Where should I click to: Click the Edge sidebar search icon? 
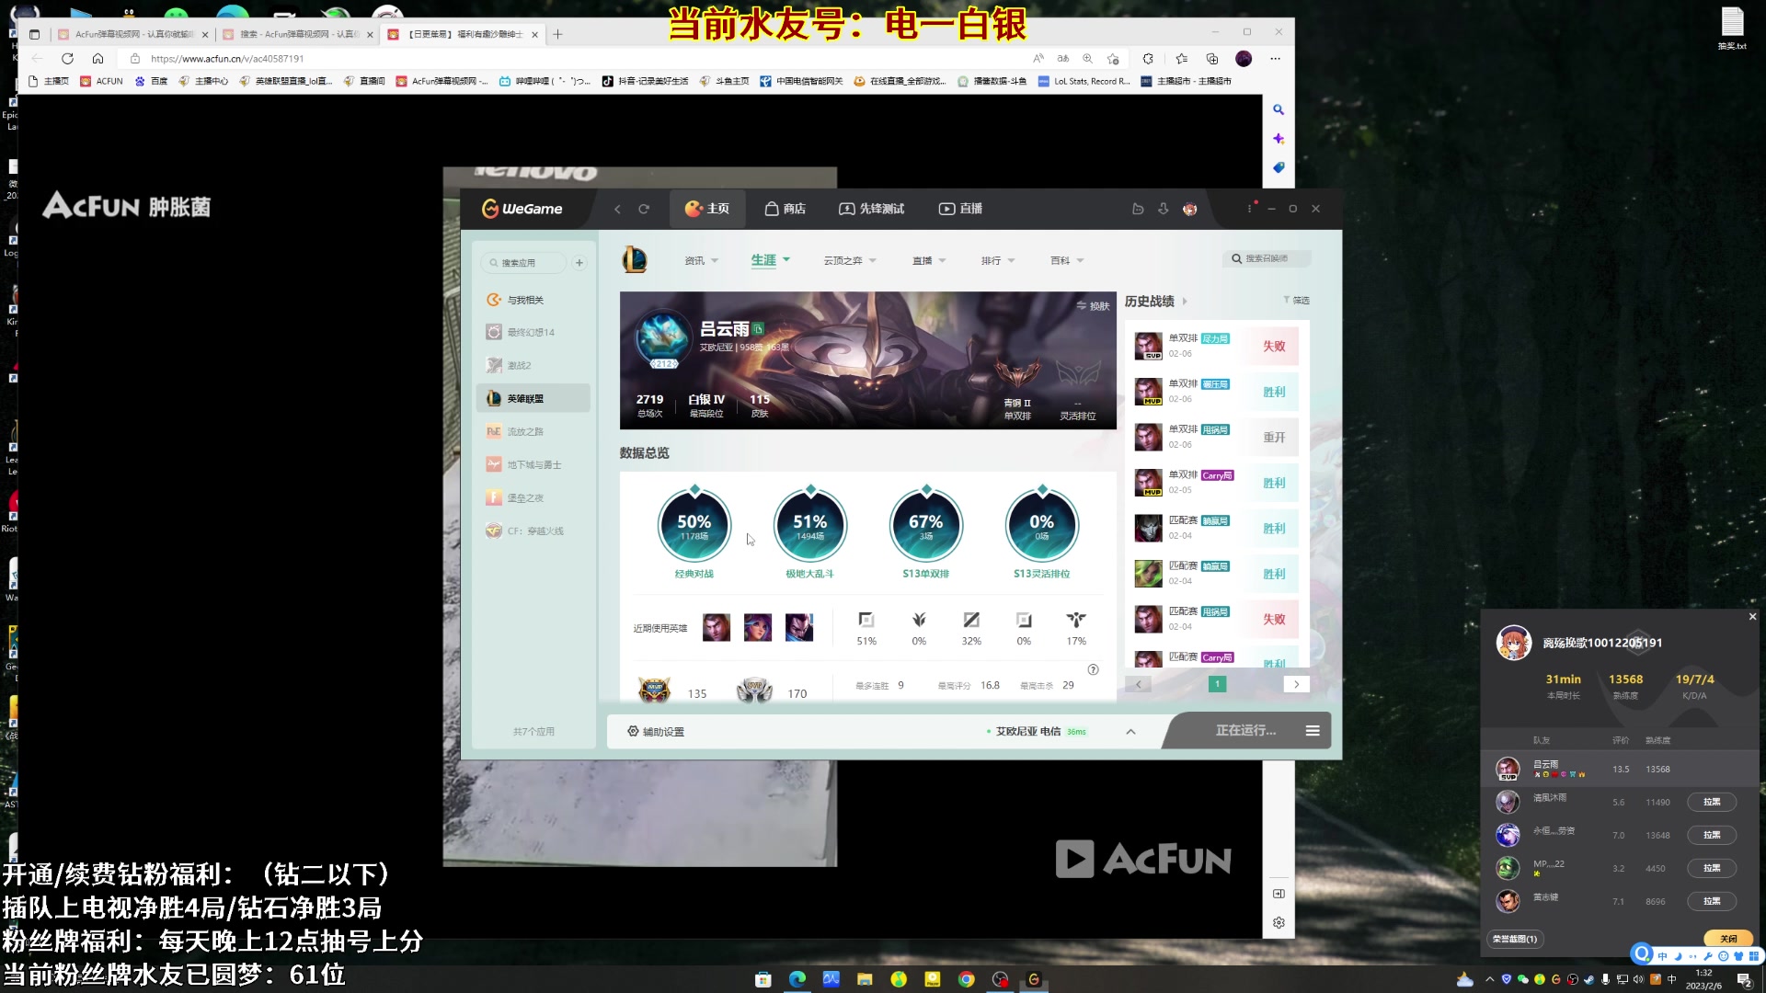[1278, 109]
